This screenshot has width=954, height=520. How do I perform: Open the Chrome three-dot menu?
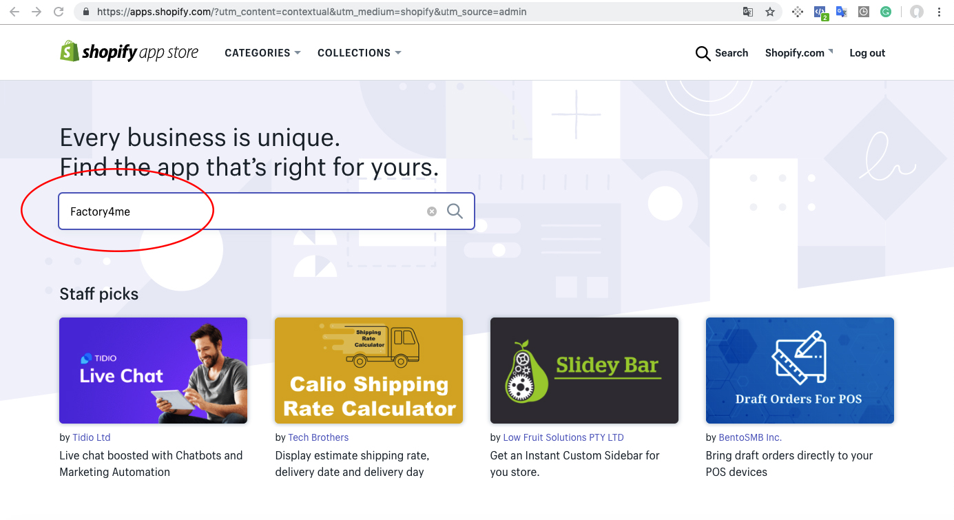point(940,12)
